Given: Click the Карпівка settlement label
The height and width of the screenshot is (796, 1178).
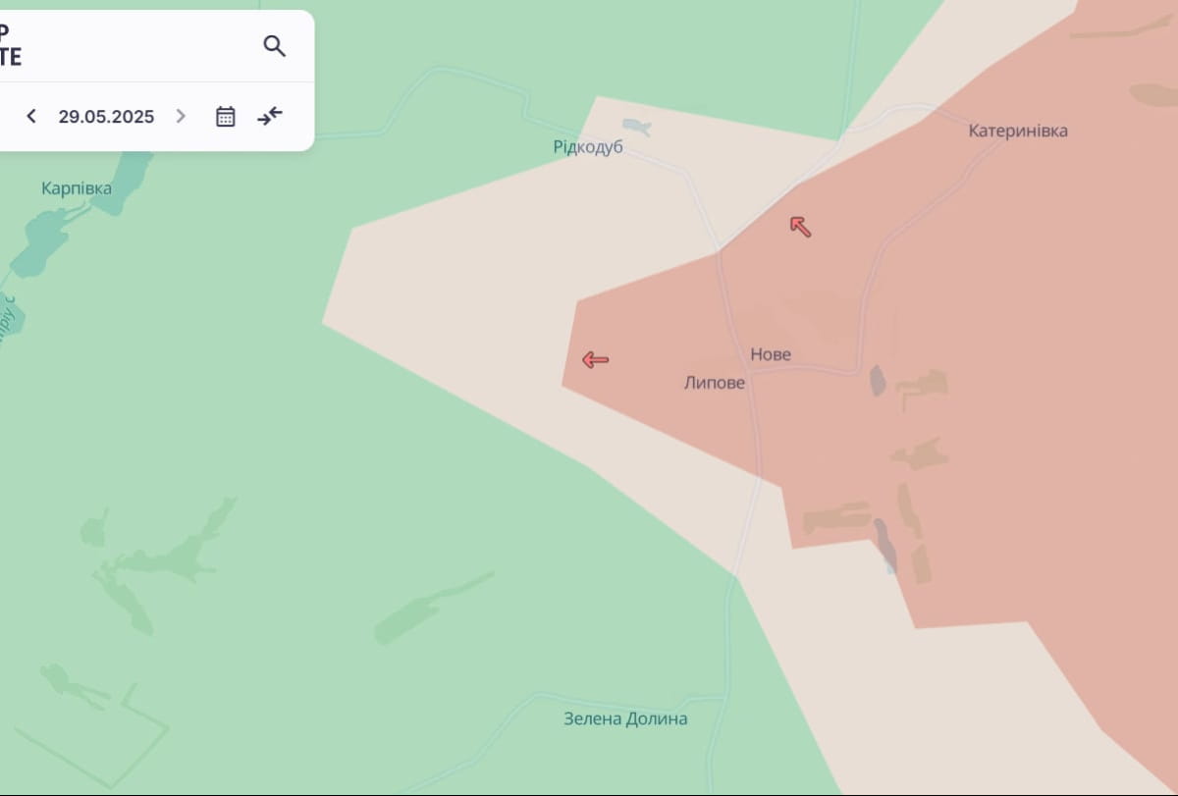Looking at the screenshot, I should pyautogui.click(x=77, y=188).
